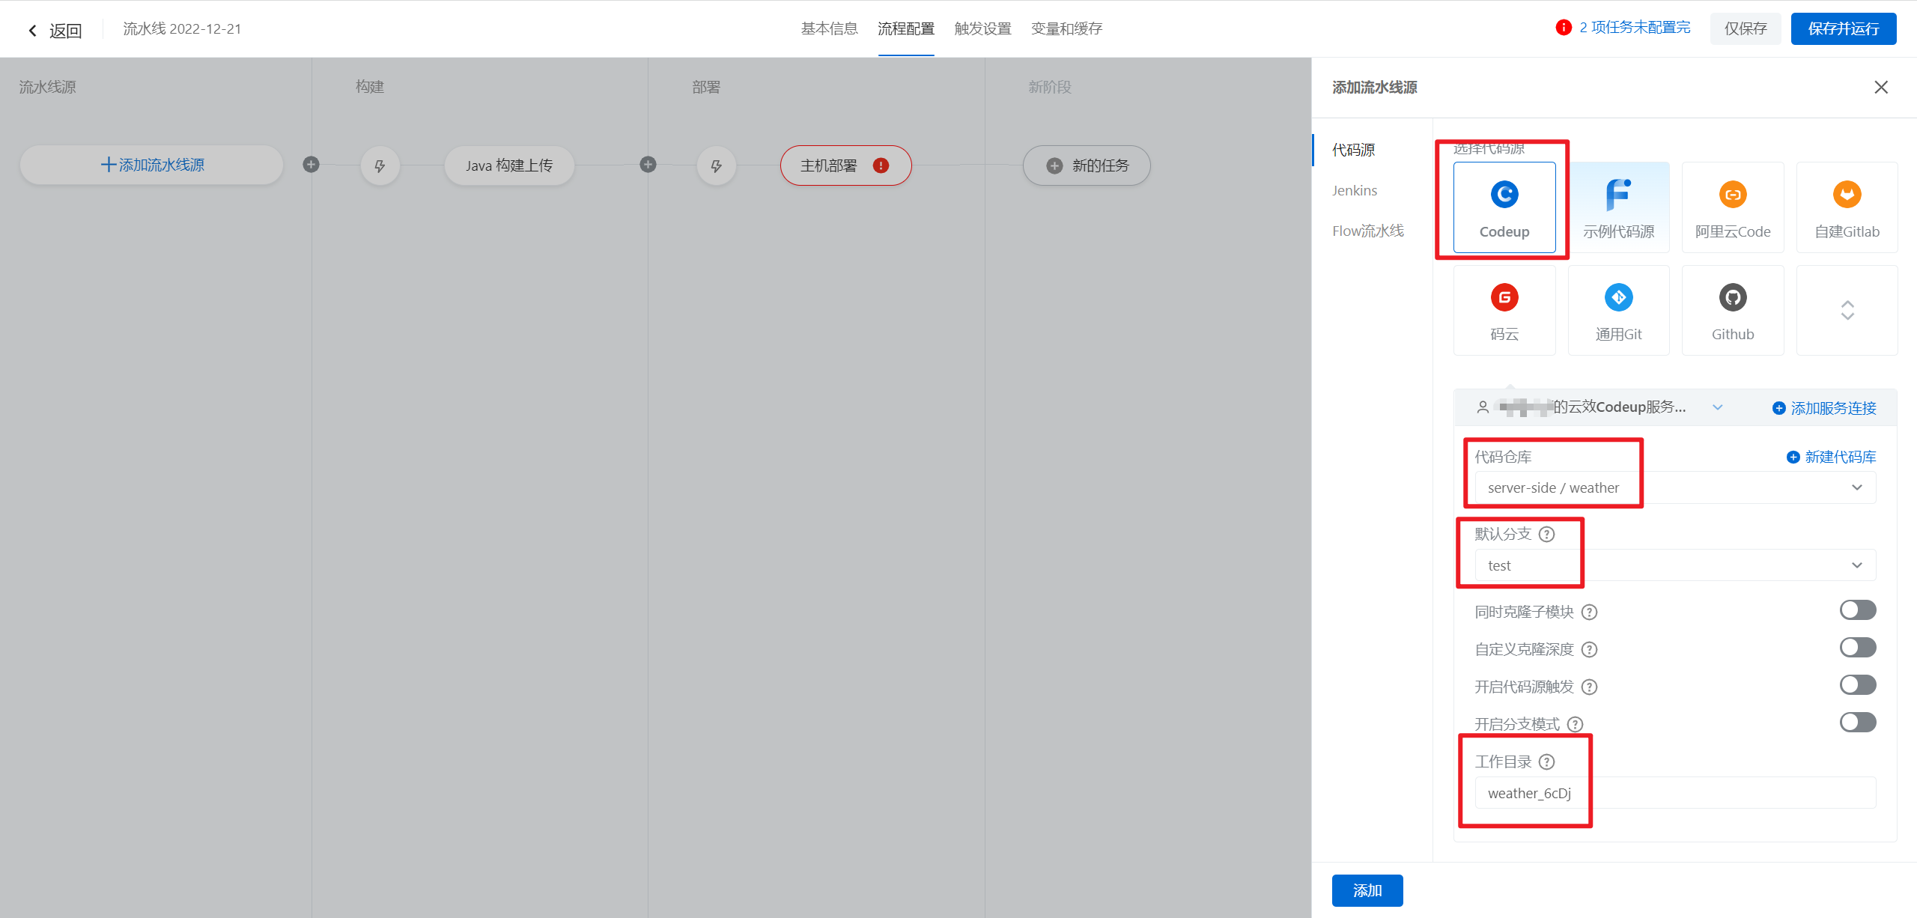Pick the 示例代码源 sample source icon
This screenshot has height=918, width=1917.
click(1618, 195)
